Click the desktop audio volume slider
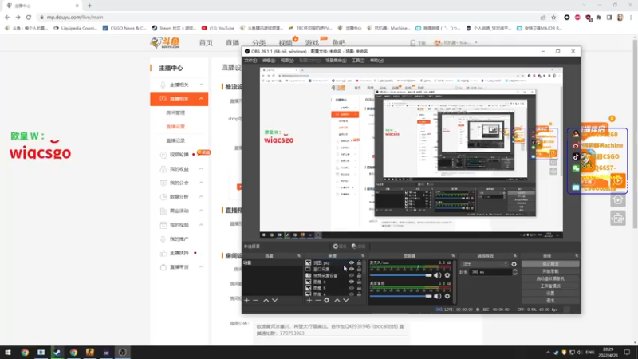The image size is (638, 359). 401,296
